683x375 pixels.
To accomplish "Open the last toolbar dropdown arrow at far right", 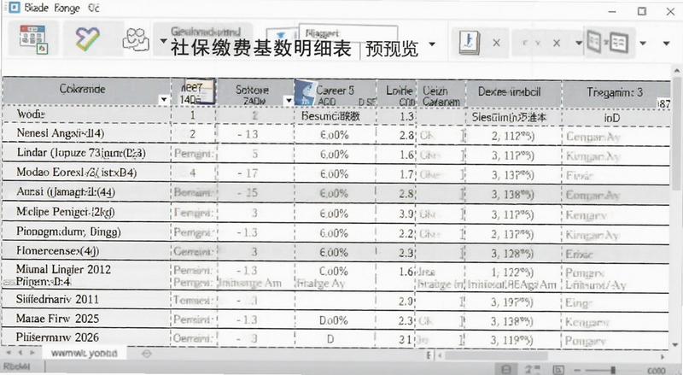I will [666, 44].
